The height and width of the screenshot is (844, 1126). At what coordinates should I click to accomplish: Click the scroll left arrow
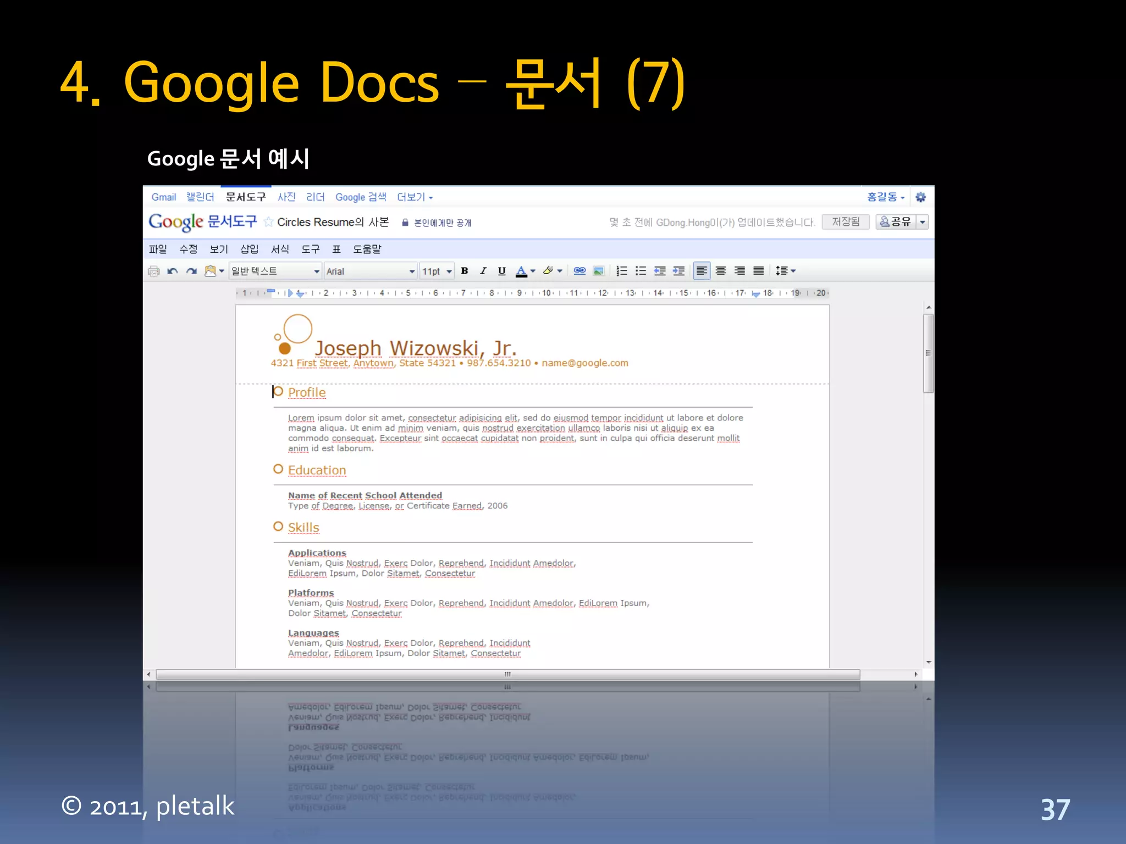coord(148,674)
